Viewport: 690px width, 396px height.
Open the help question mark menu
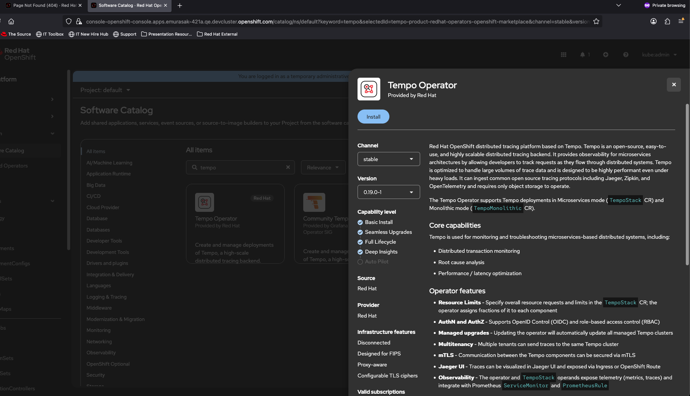pyautogui.click(x=625, y=55)
